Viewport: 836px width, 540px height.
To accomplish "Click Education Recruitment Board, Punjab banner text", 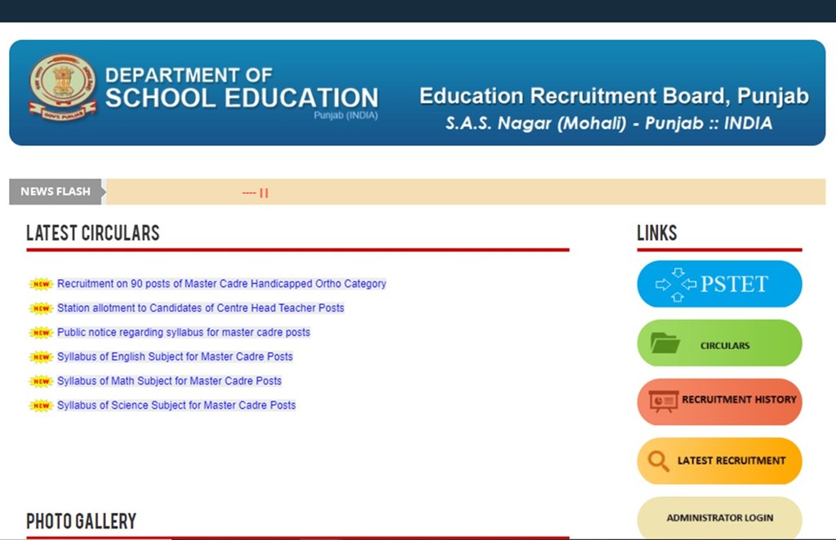I will [x=614, y=96].
